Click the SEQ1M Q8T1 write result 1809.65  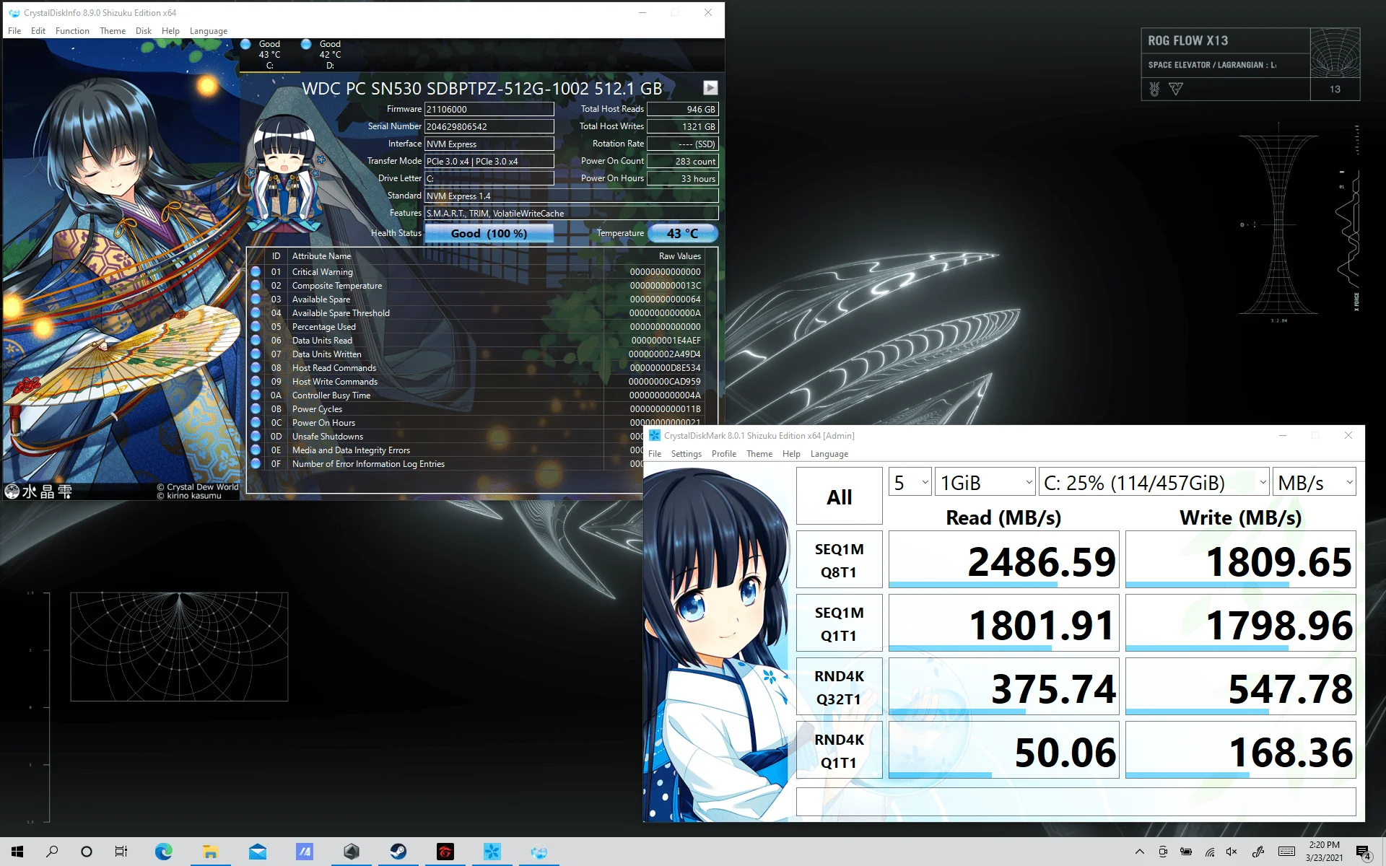pos(1241,561)
